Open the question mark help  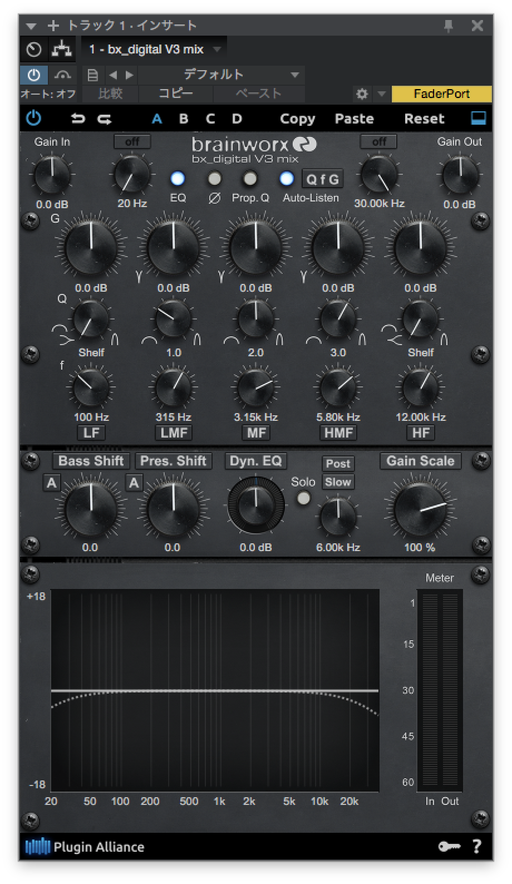point(477,846)
